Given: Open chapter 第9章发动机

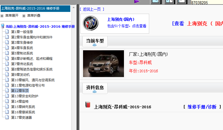Looking at the screenshot, I should (x=20, y=75).
